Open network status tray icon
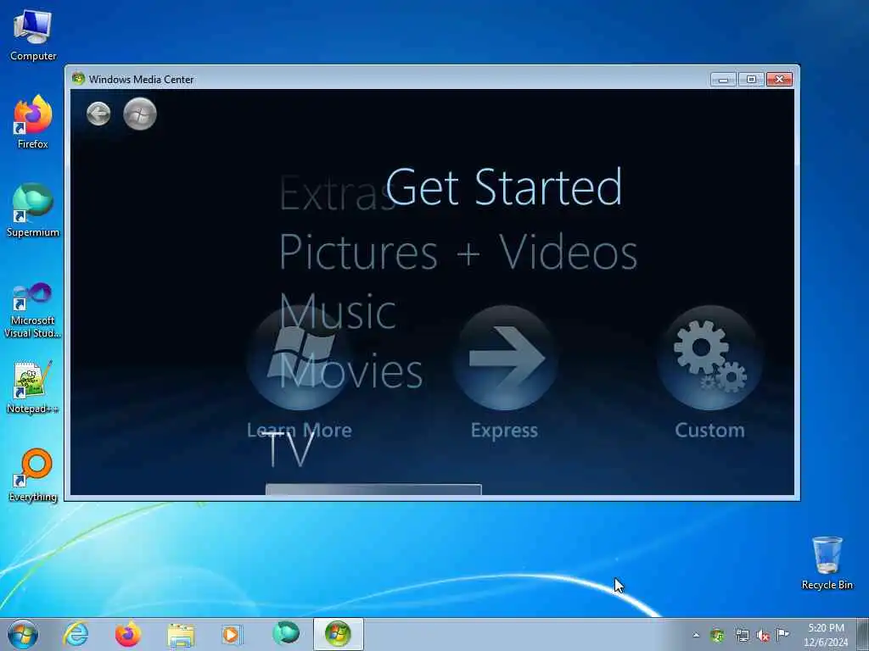 tap(742, 636)
